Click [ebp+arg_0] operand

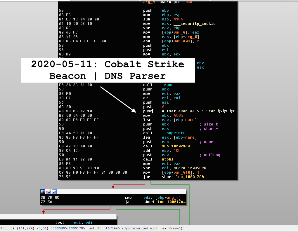tap(186, 37)
